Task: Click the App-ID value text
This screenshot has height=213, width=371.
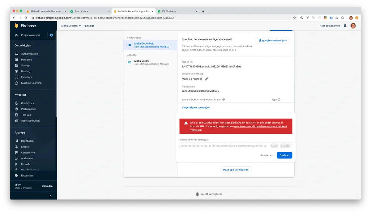Action: pos(211,66)
